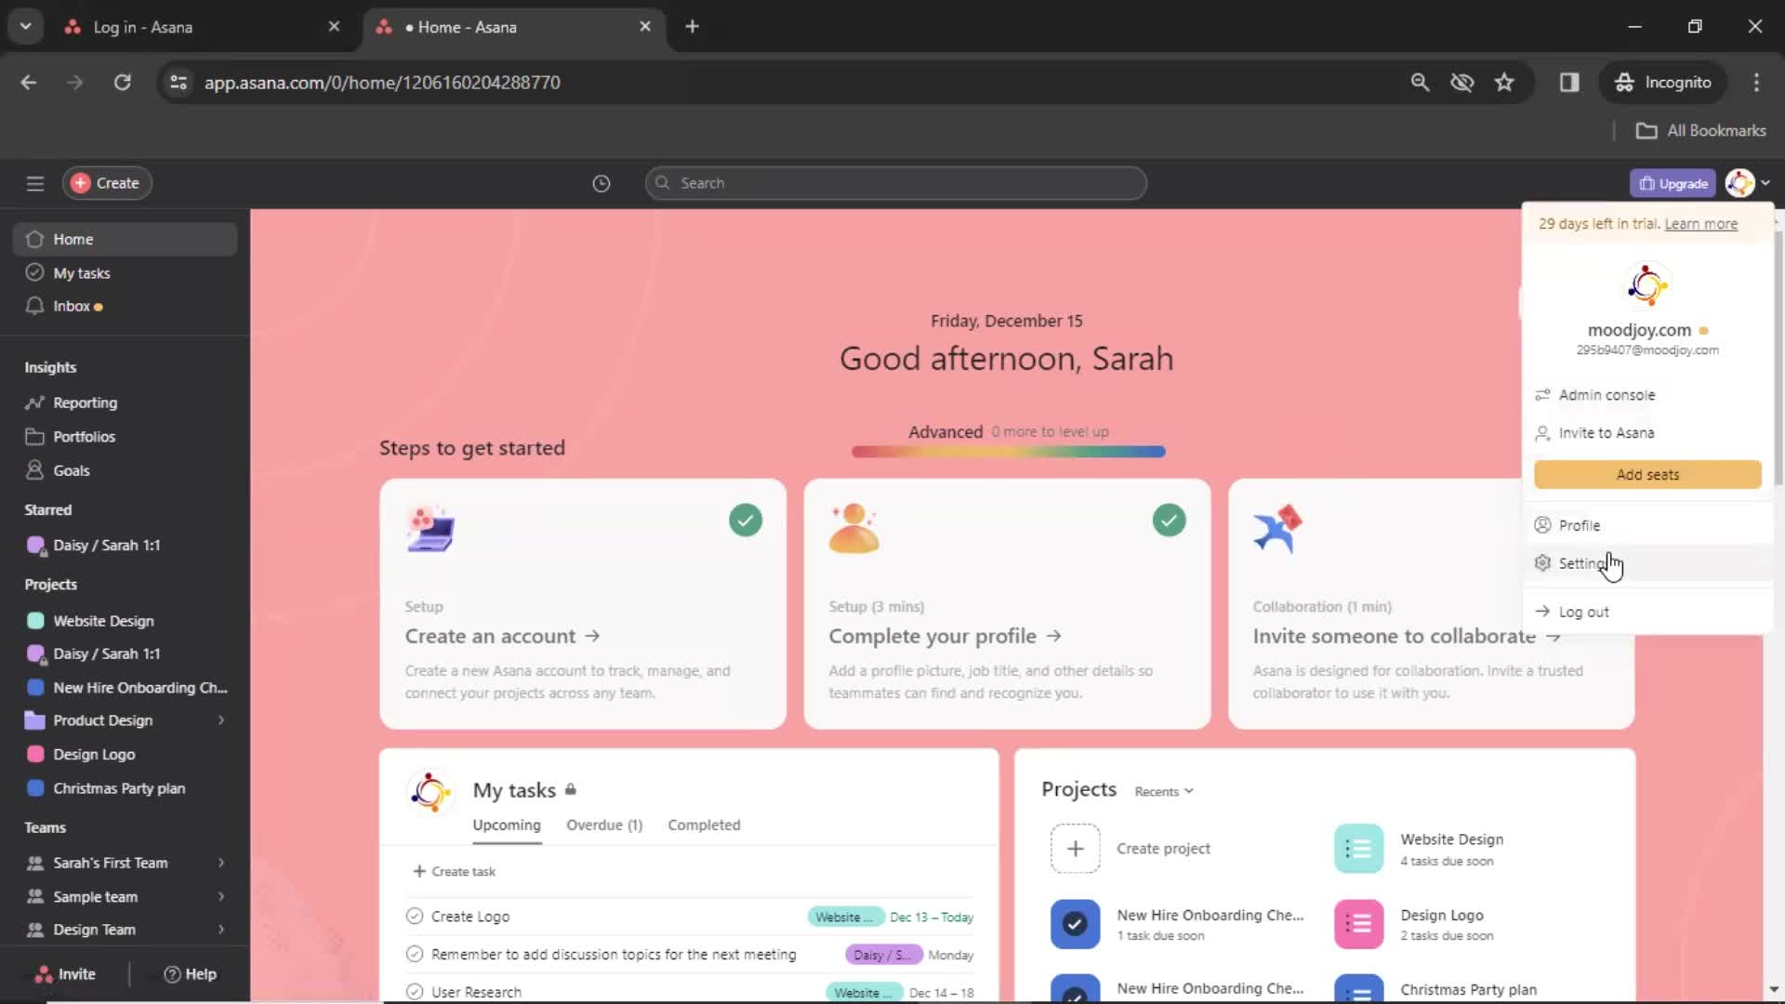Open the browser tab search dropdown
Viewport: 1785px width, 1004px height.
tap(26, 26)
